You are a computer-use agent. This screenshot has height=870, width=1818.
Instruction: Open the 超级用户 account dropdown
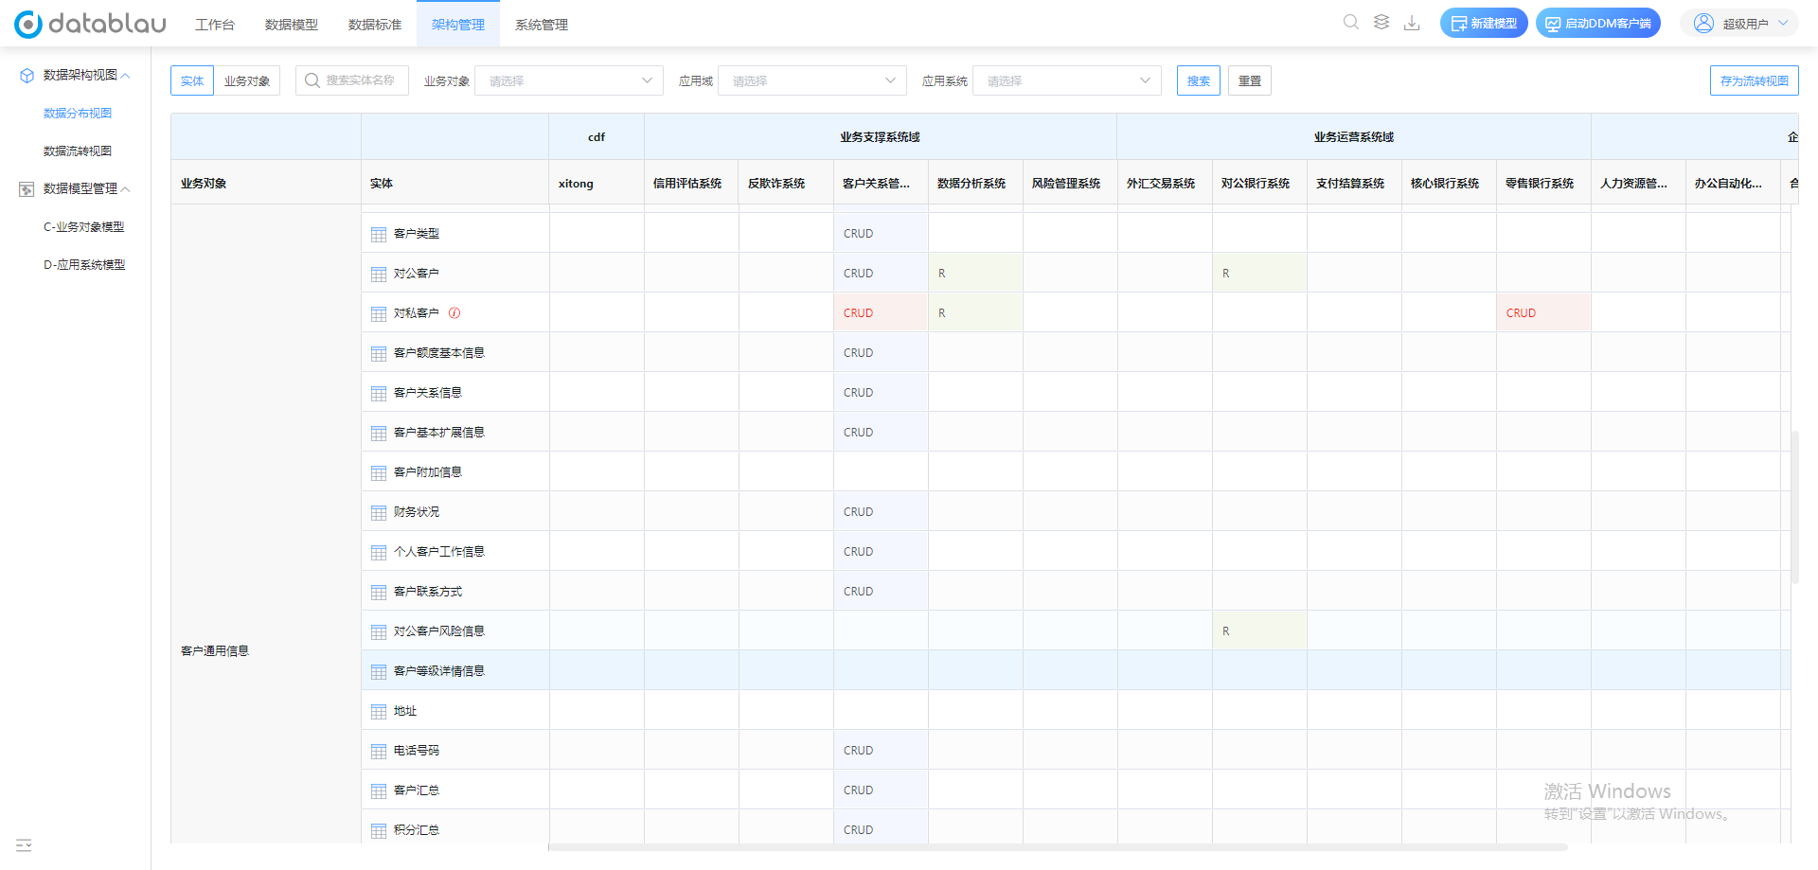[1739, 24]
